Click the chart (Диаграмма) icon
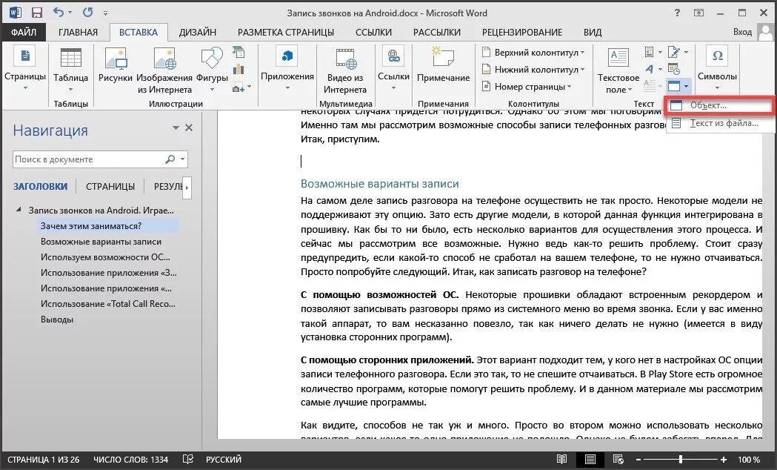The height and width of the screenshot is (470, 777). coord(239,70)
